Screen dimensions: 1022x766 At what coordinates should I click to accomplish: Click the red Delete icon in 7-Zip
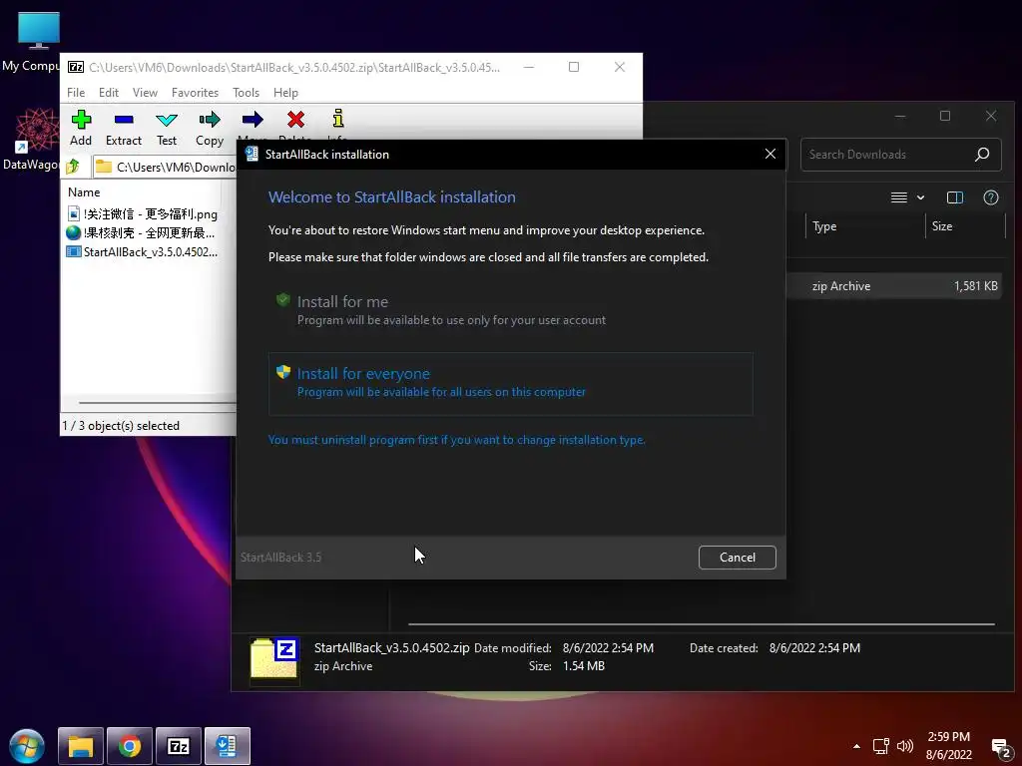(x=295, y=120)
